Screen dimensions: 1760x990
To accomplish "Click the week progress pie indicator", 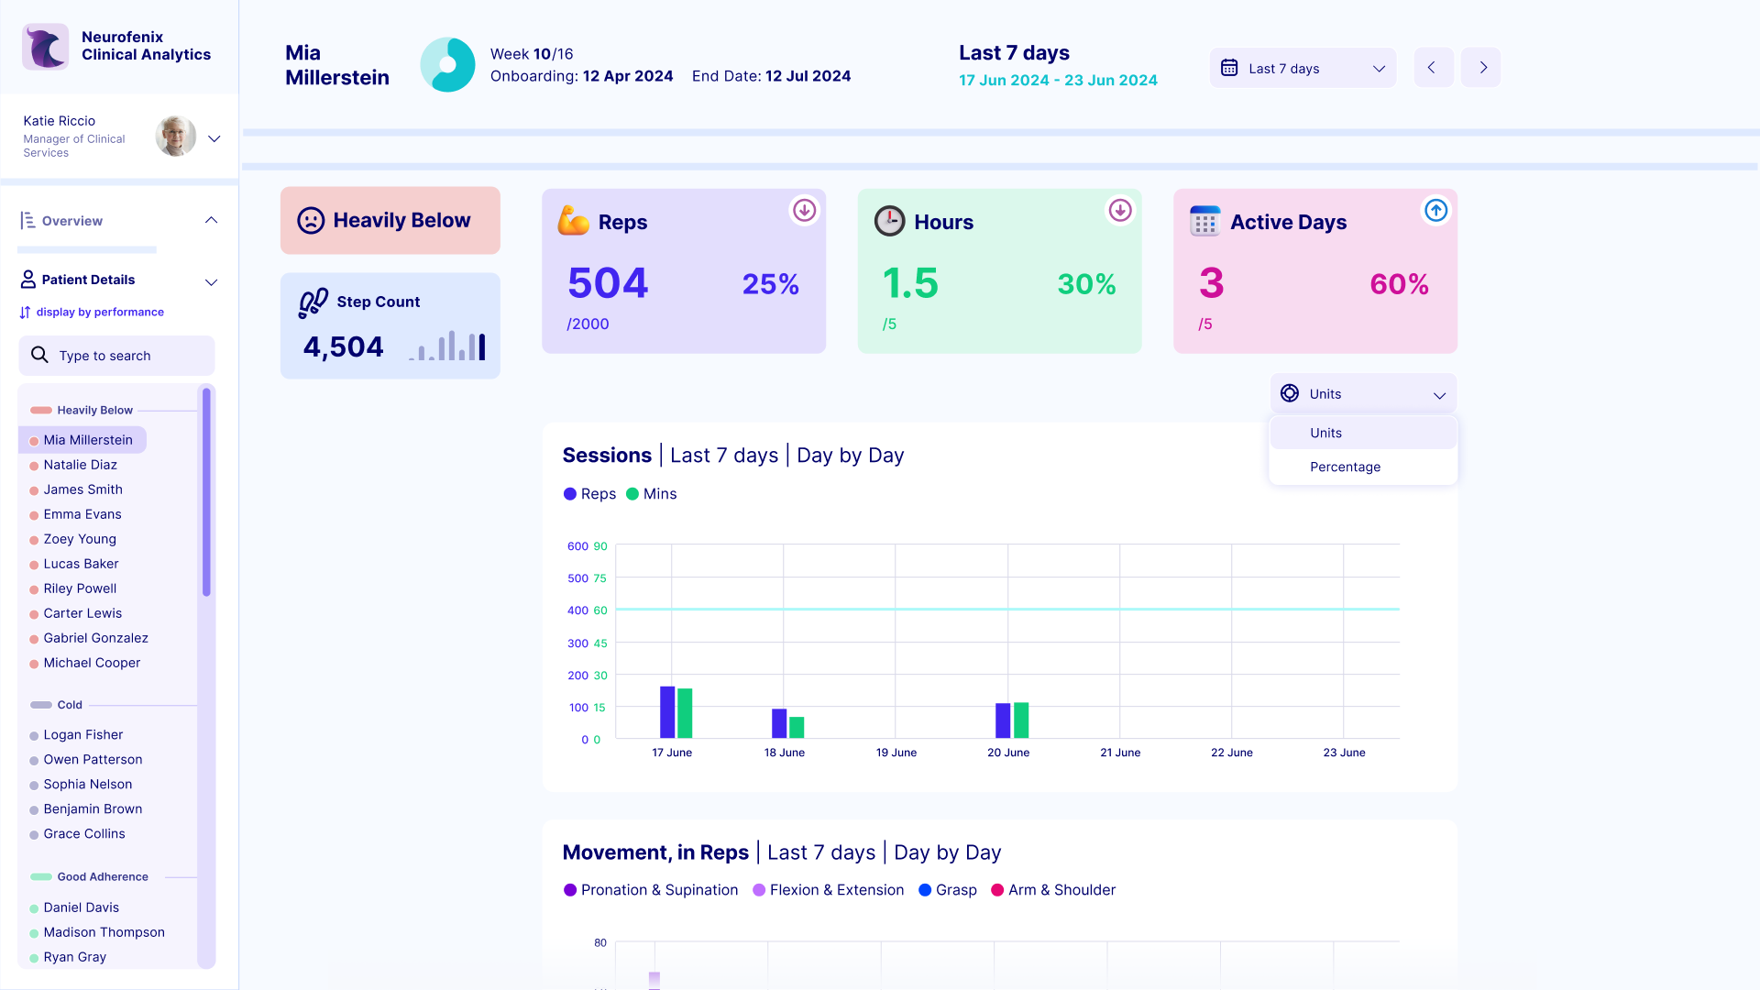I will 447,65.
